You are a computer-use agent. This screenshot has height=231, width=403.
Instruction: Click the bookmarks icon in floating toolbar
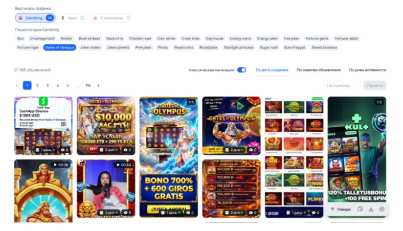click(360, 209)
